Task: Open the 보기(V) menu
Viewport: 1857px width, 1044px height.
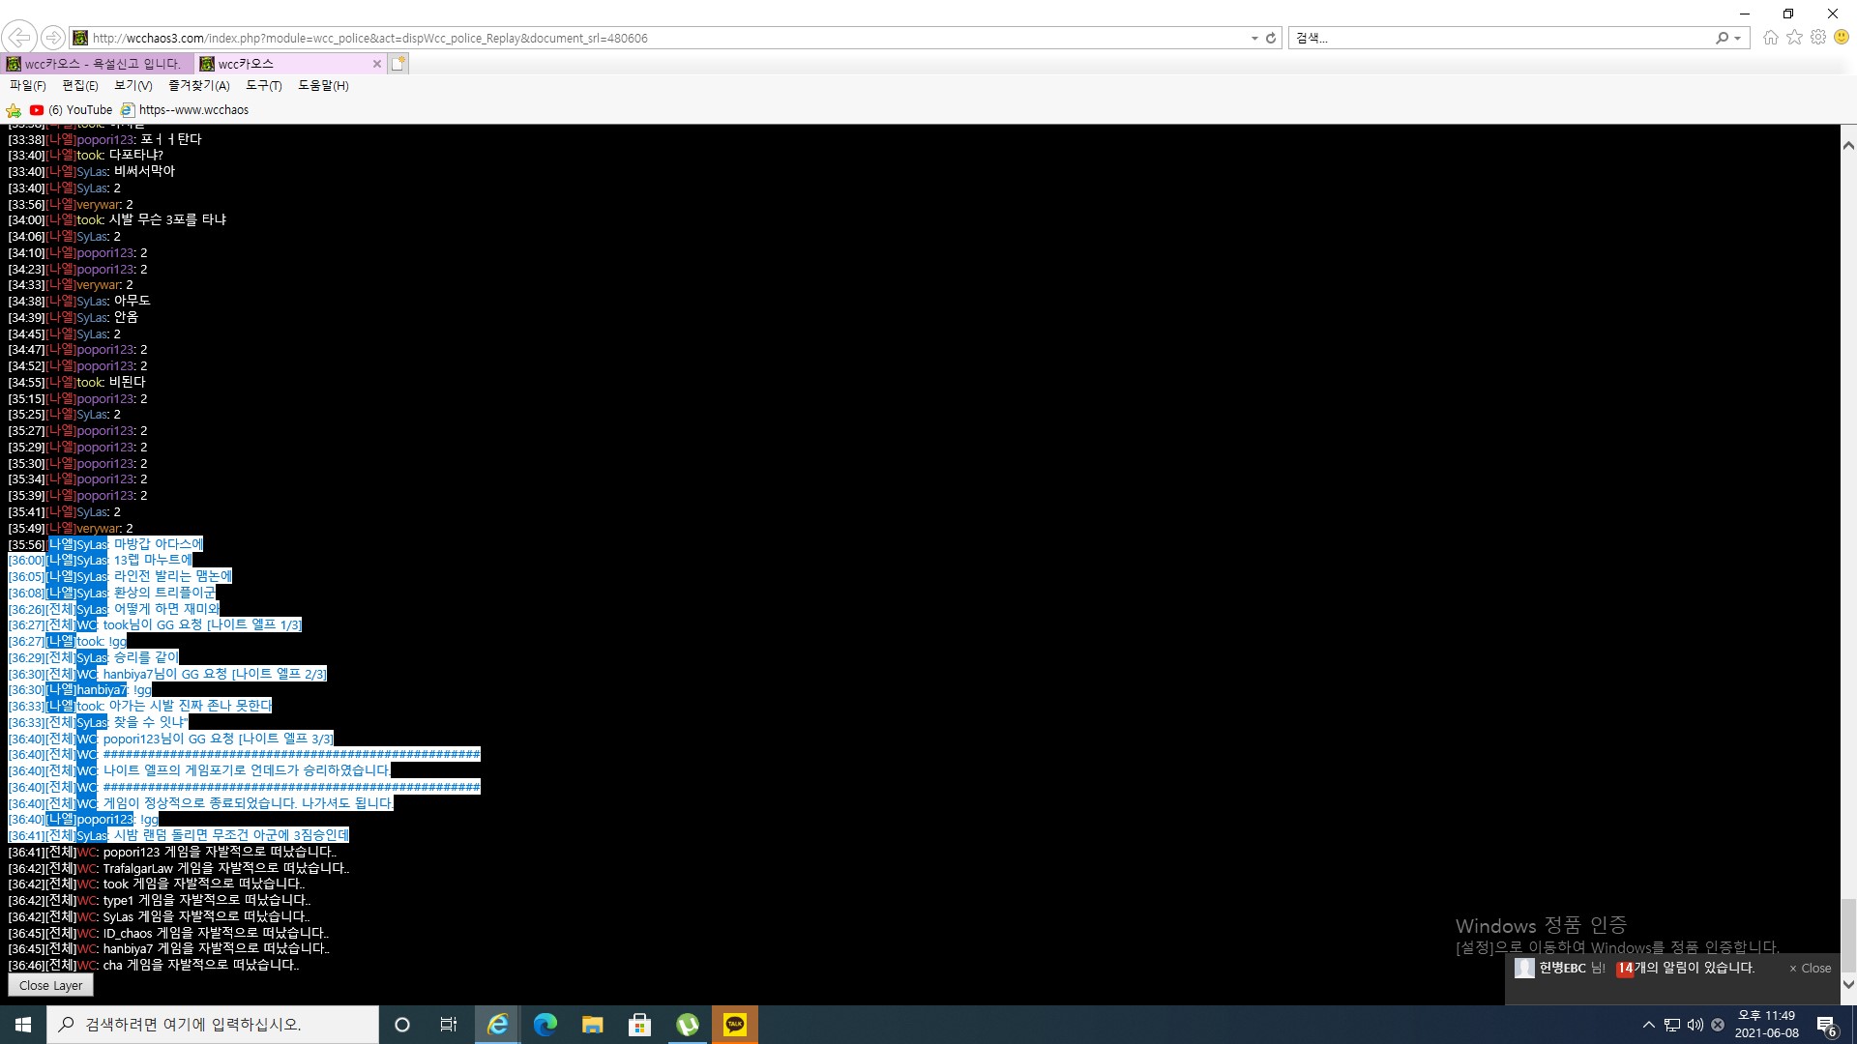Action: tap(133, 85)
